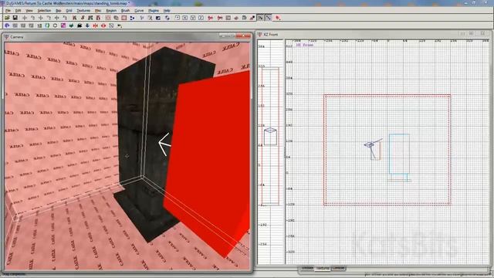Click the green down-arrow icon in second toolbar
The height and width of the screenshot is (278, 494).
[x=72, y=25]
